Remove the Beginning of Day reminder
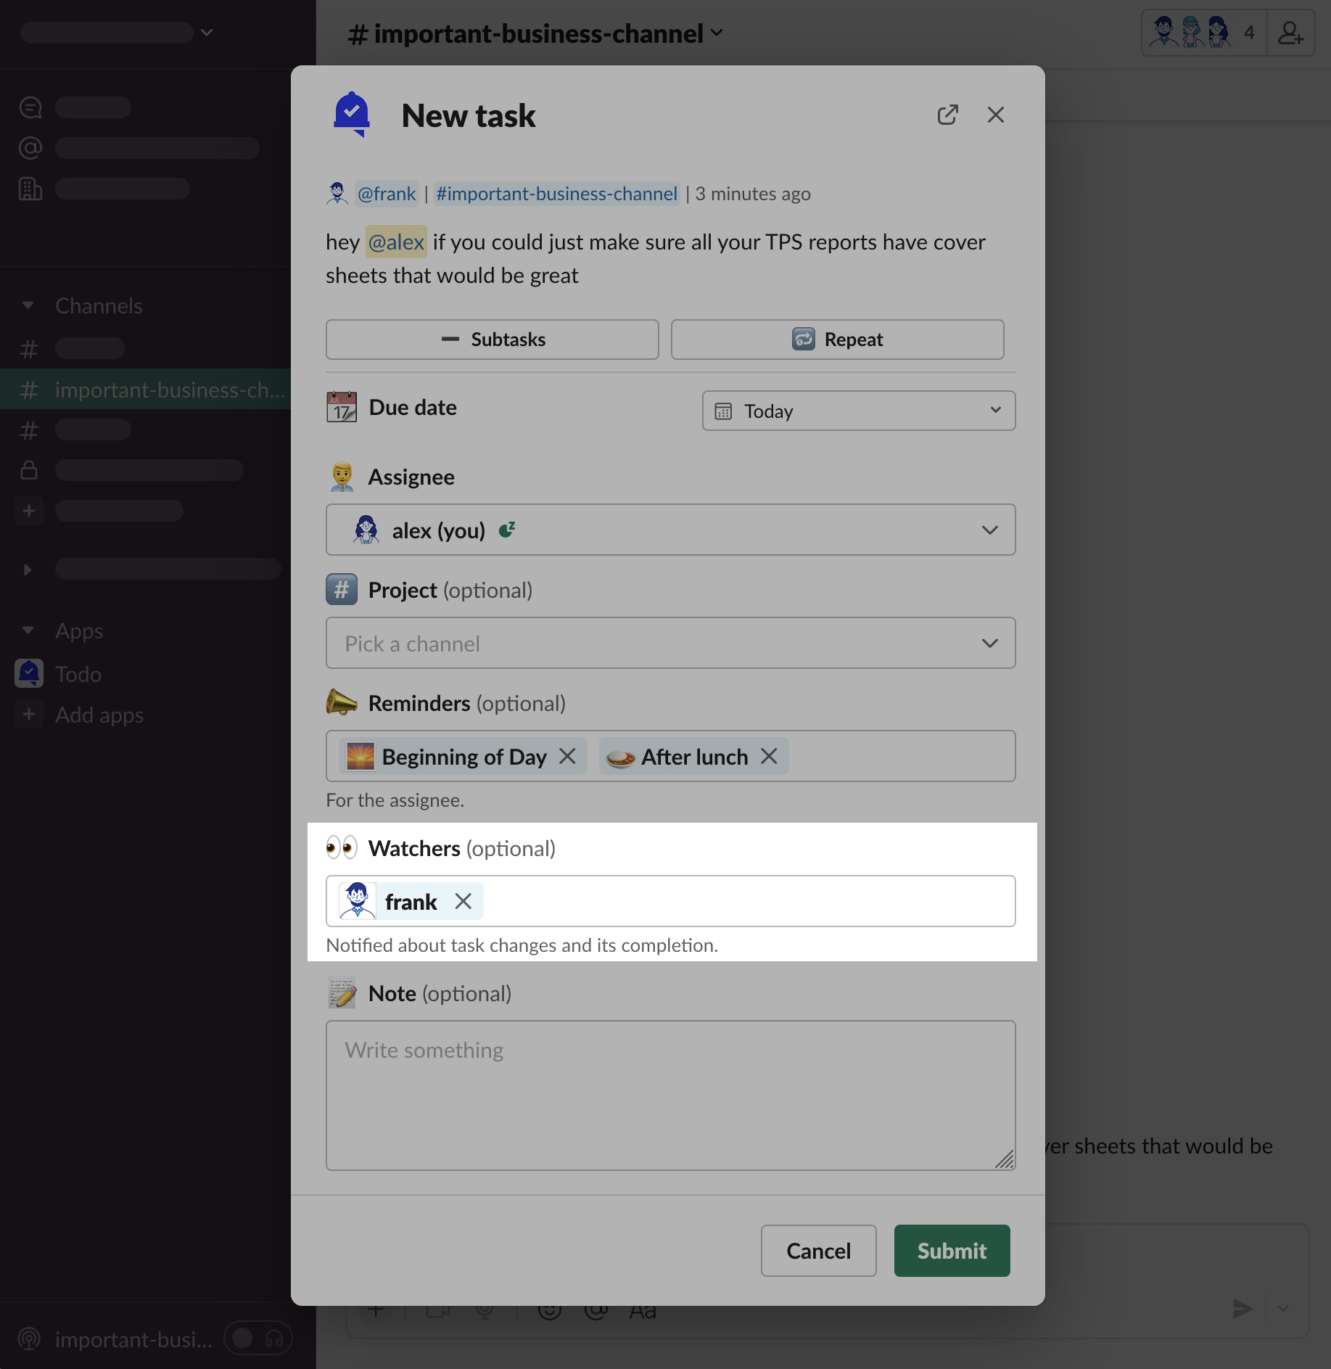Image resolution: width=1331 pixels, height=1369 pixels. click(567, 757)
